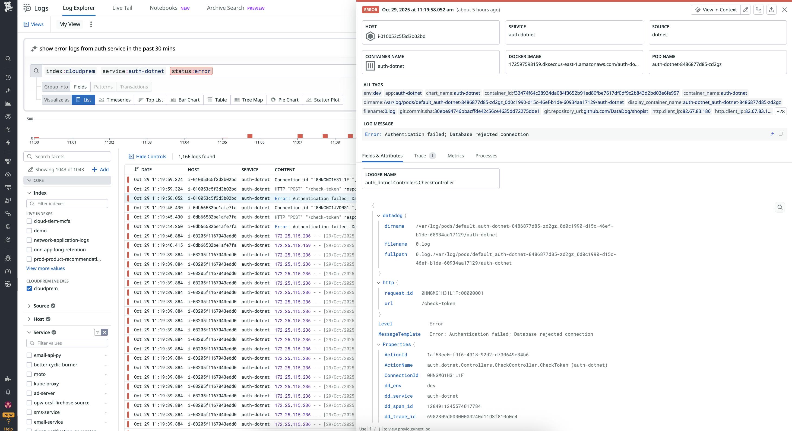Screen dimensions: 792x431
Task: Select the Dashboards icon in the sidebar
Action: [8, 104]
